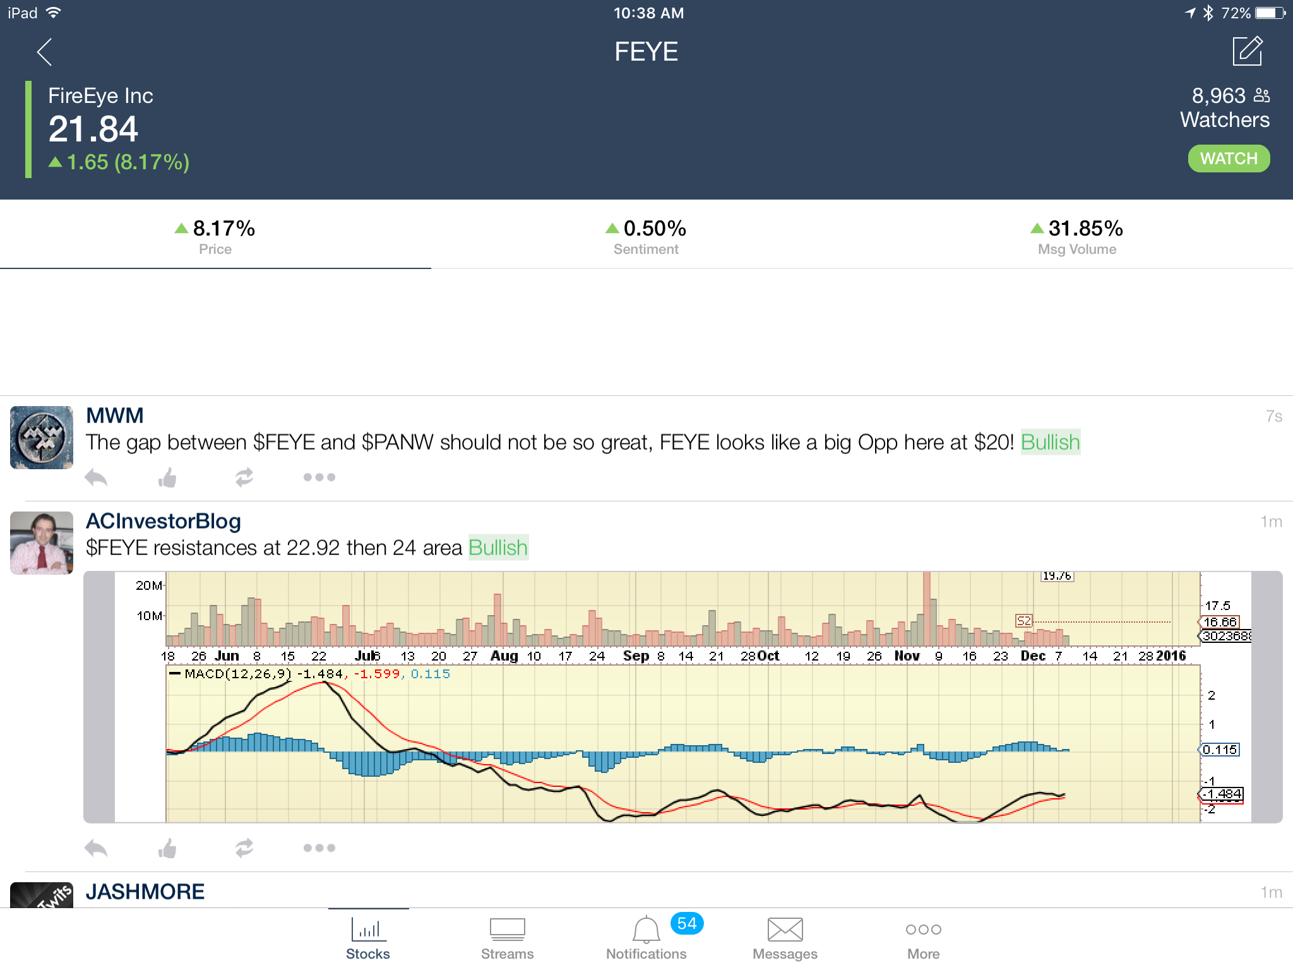This screenshot has width=1293, height=970.
Task: Tap the FireEye Inc price 21.84
Action: [93, 129]
